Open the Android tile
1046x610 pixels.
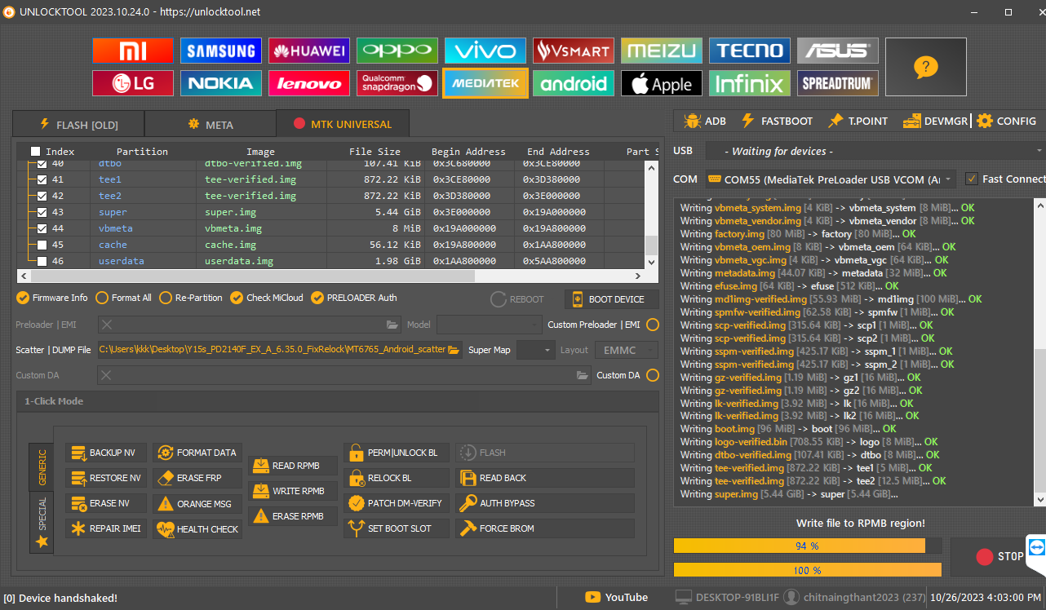click(x=574, y=83)
